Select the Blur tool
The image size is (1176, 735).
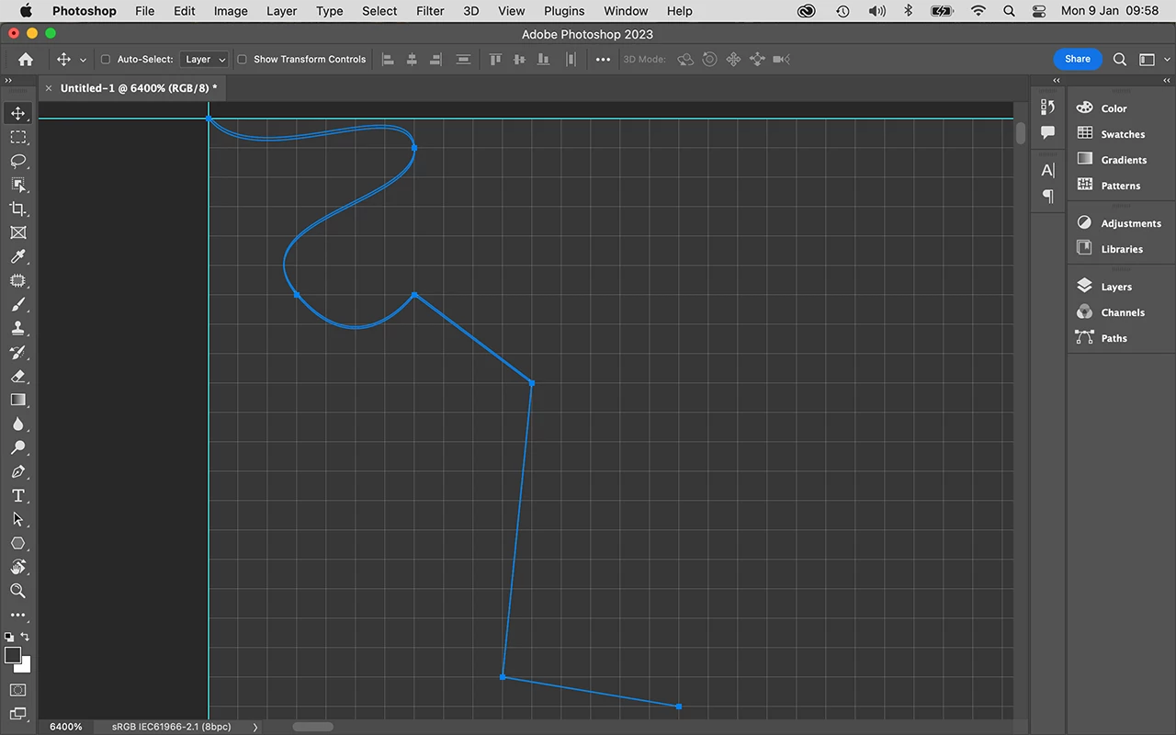tap(17, 424)
